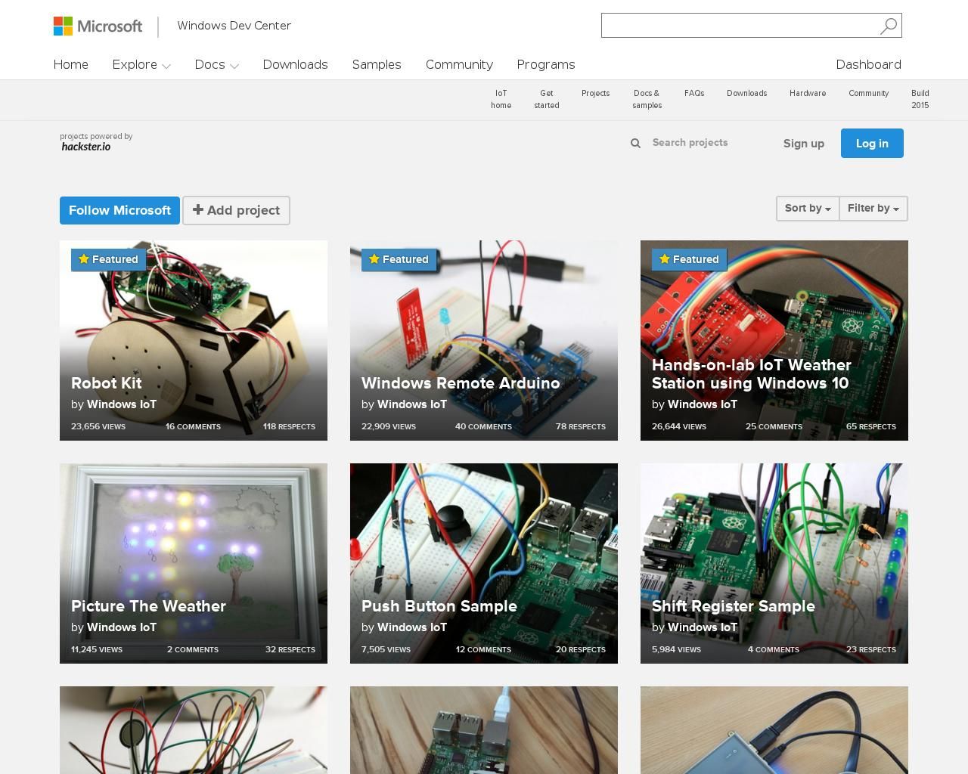This screenshot has height=774, width=968.
Task: Click 26,644 views on Weather Station card
Action: 679,426
